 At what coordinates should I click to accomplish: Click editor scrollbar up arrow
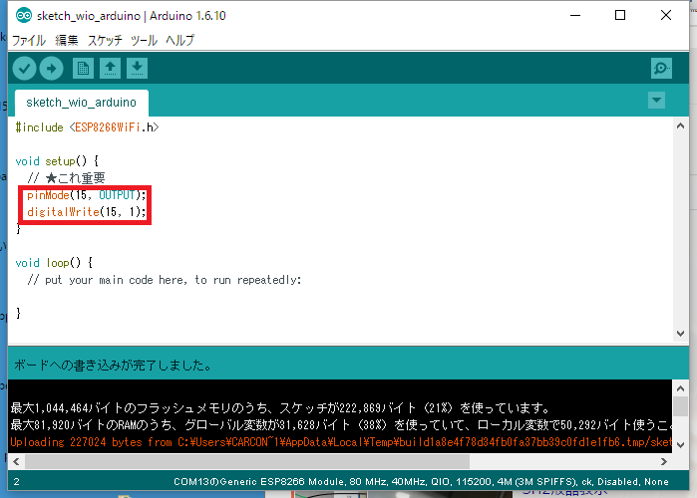pos(680,126)
